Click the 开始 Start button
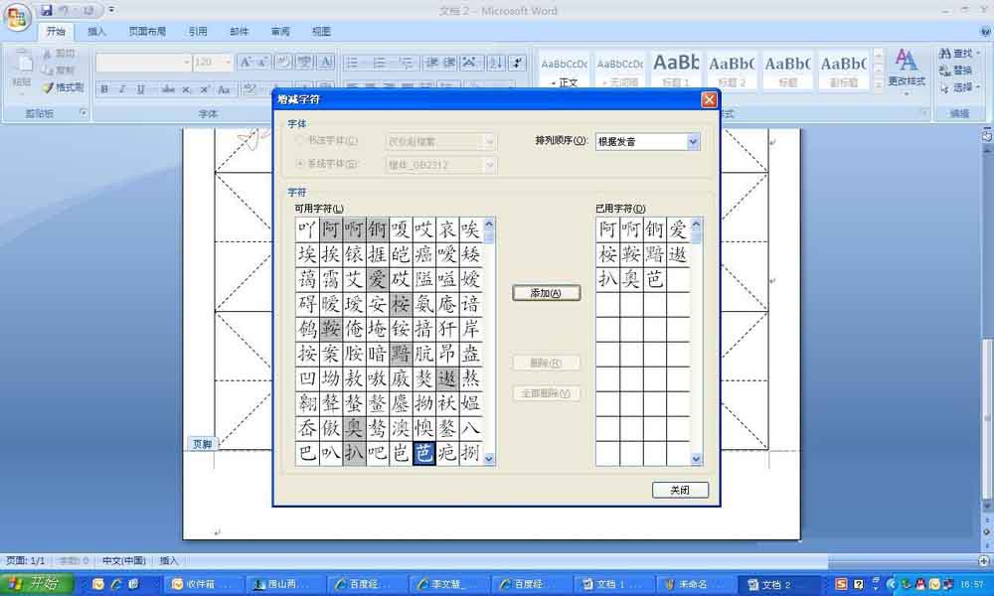 (38, 583)
